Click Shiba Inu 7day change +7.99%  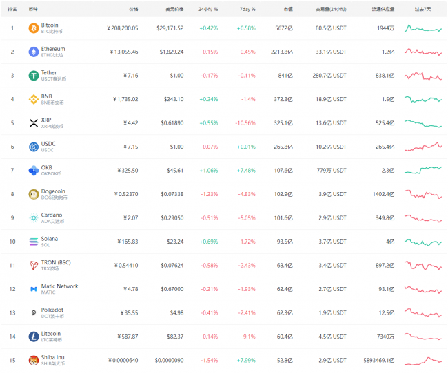point(246,360)
